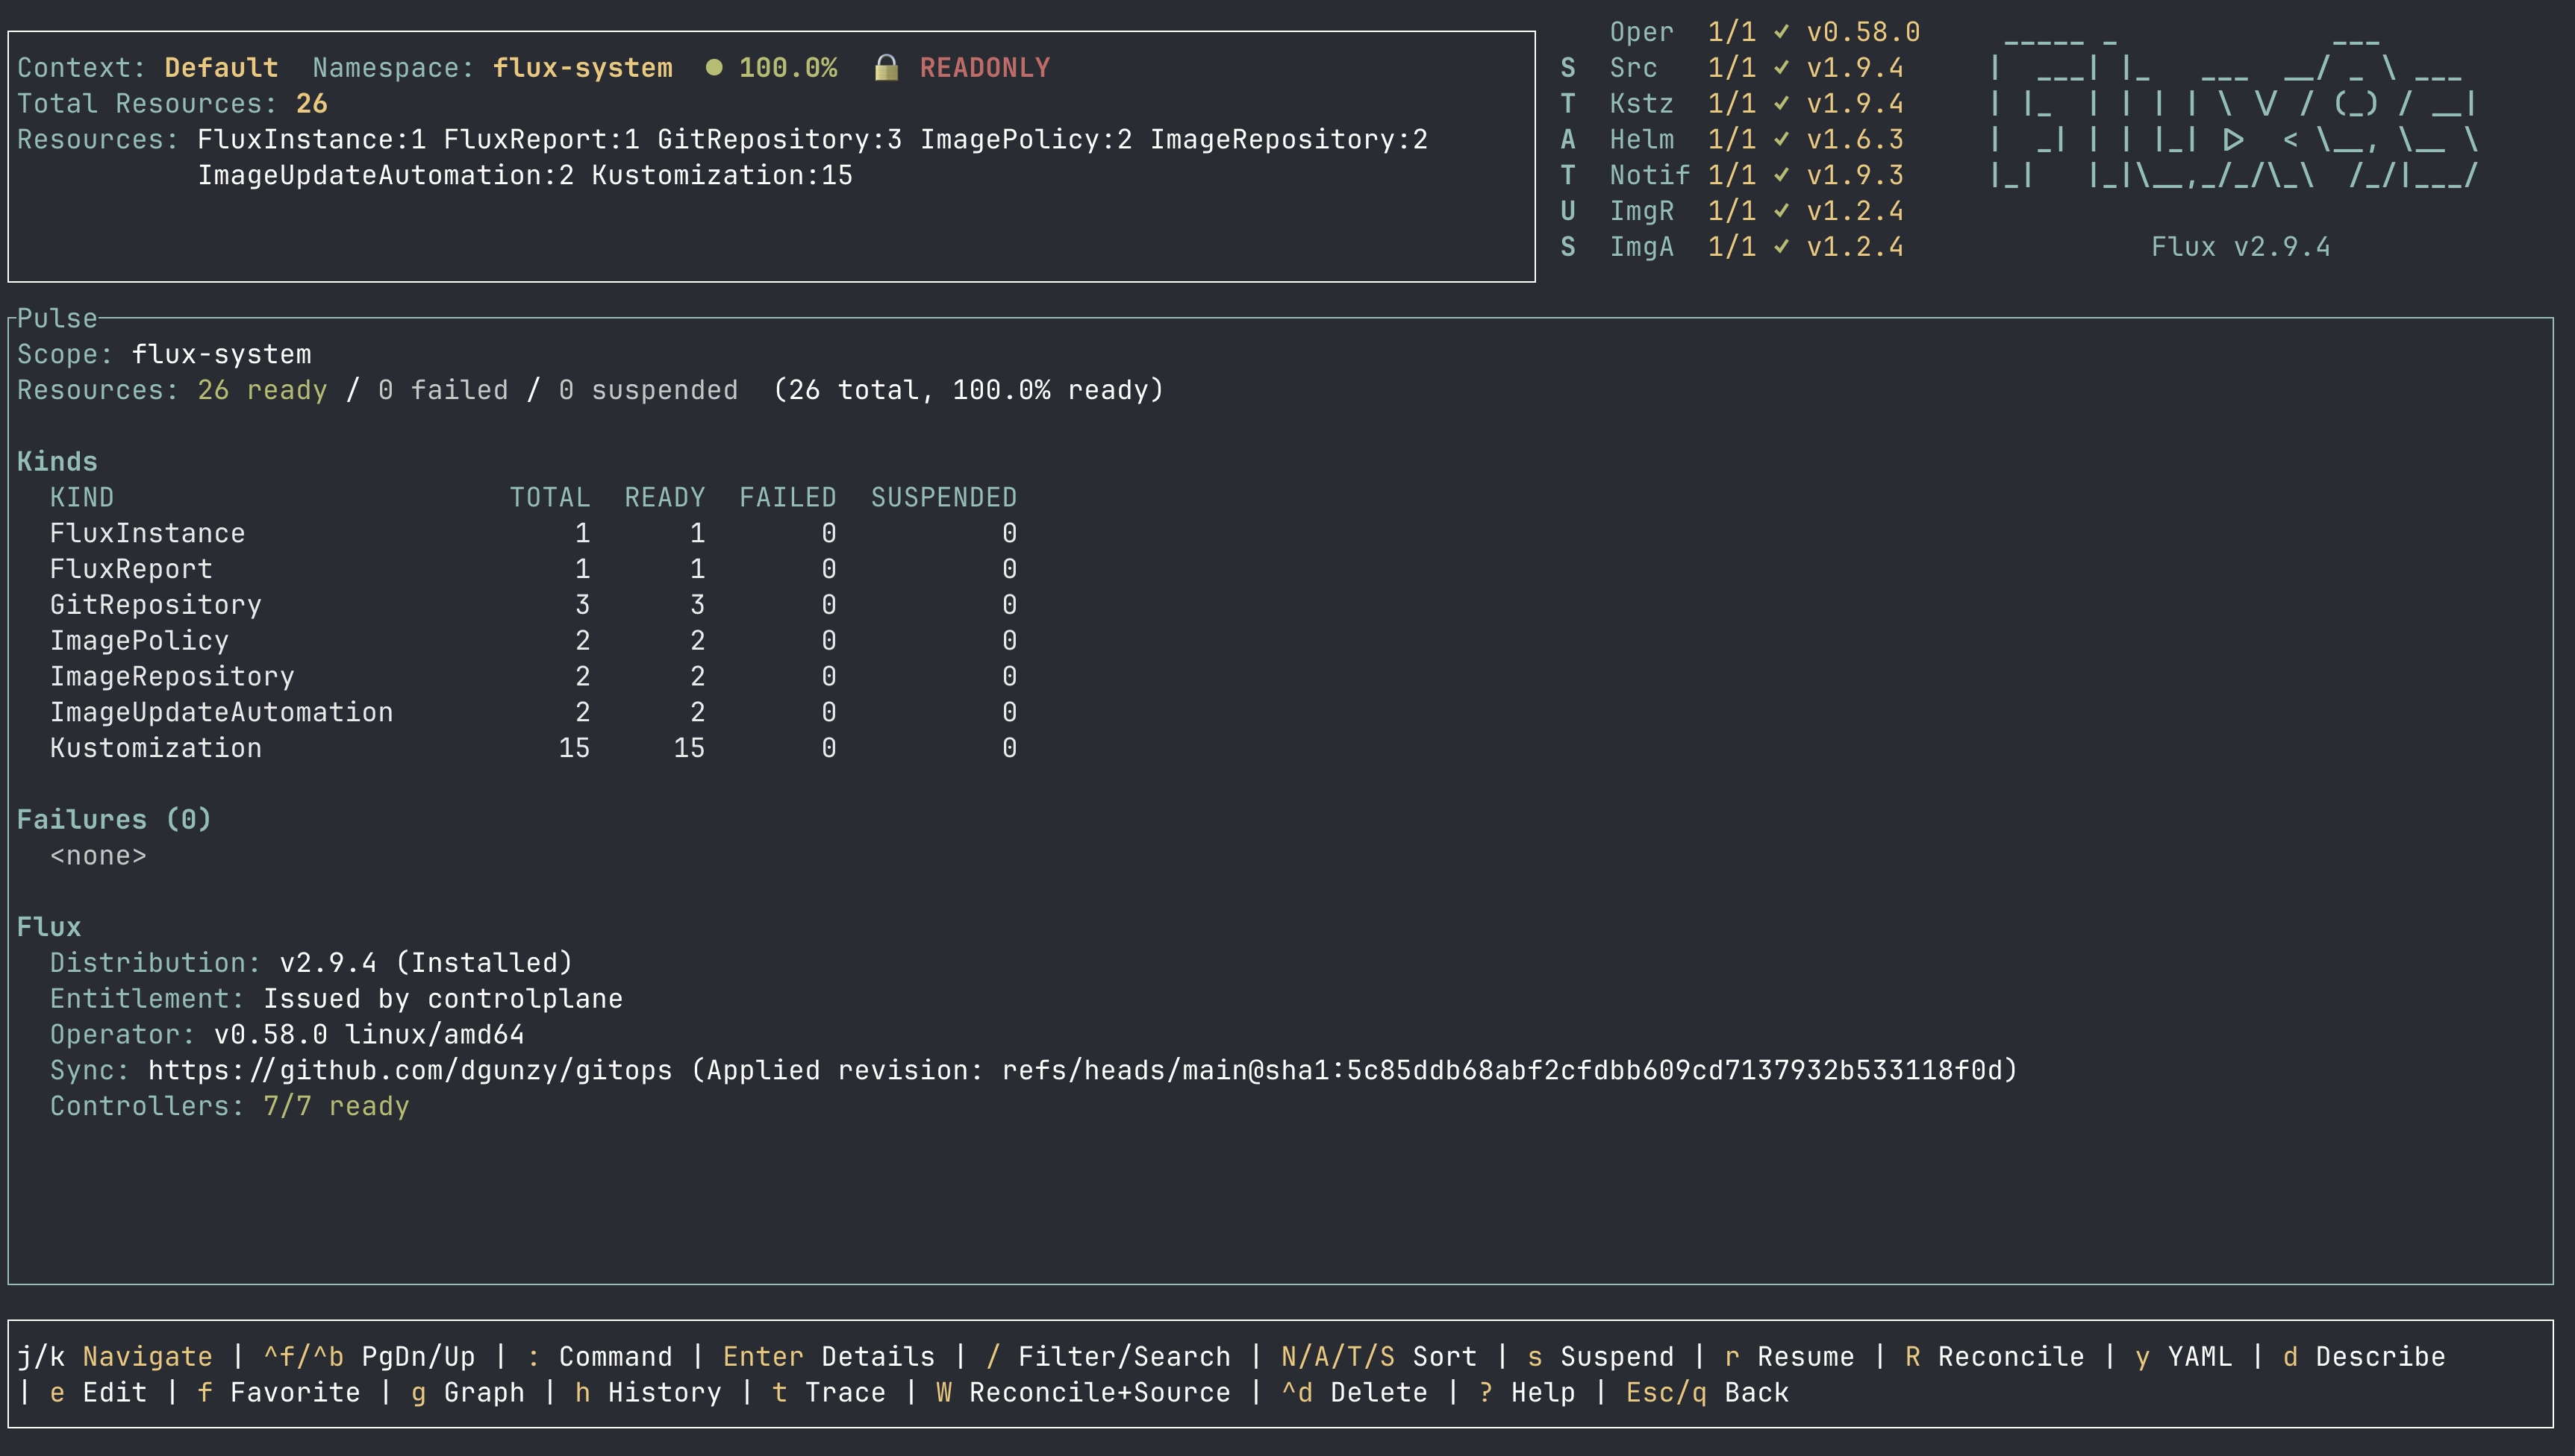Click the Suspend shortcut in footer
Screen dimensions: 2575x1456
1601,1357
